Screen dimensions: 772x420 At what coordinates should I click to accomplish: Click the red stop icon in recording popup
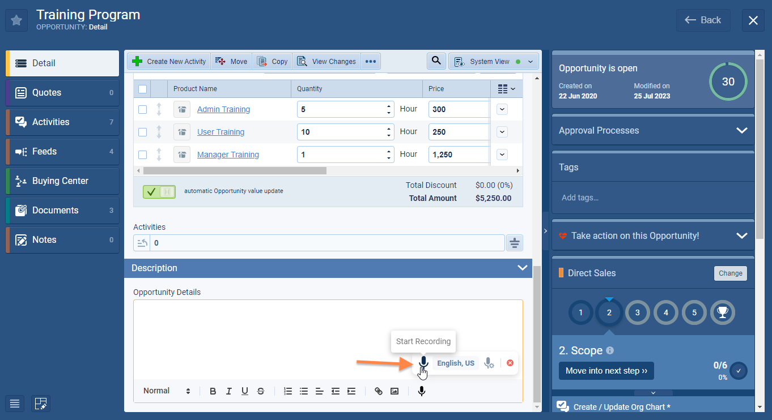(x=510, y=363)
